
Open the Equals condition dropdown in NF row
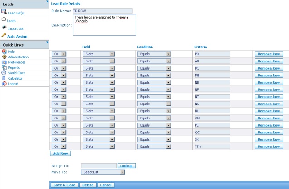154,90
